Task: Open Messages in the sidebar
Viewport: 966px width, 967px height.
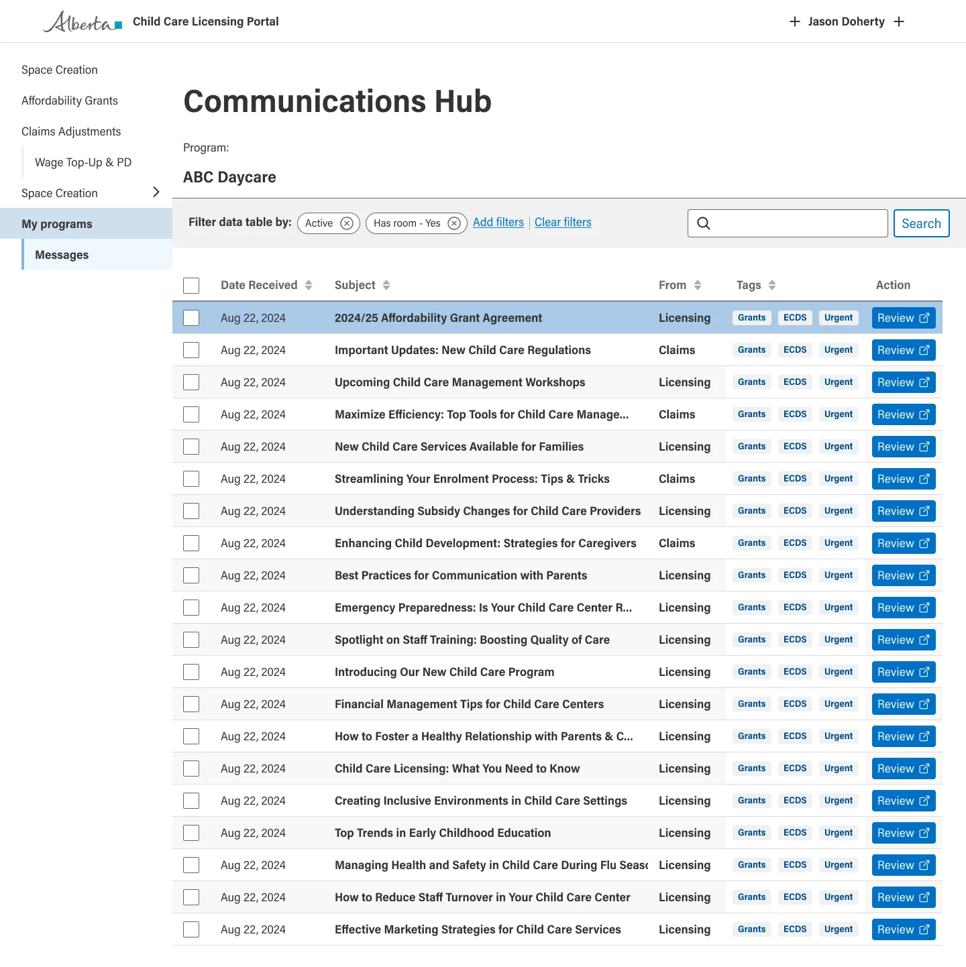Action: point(98,254)
